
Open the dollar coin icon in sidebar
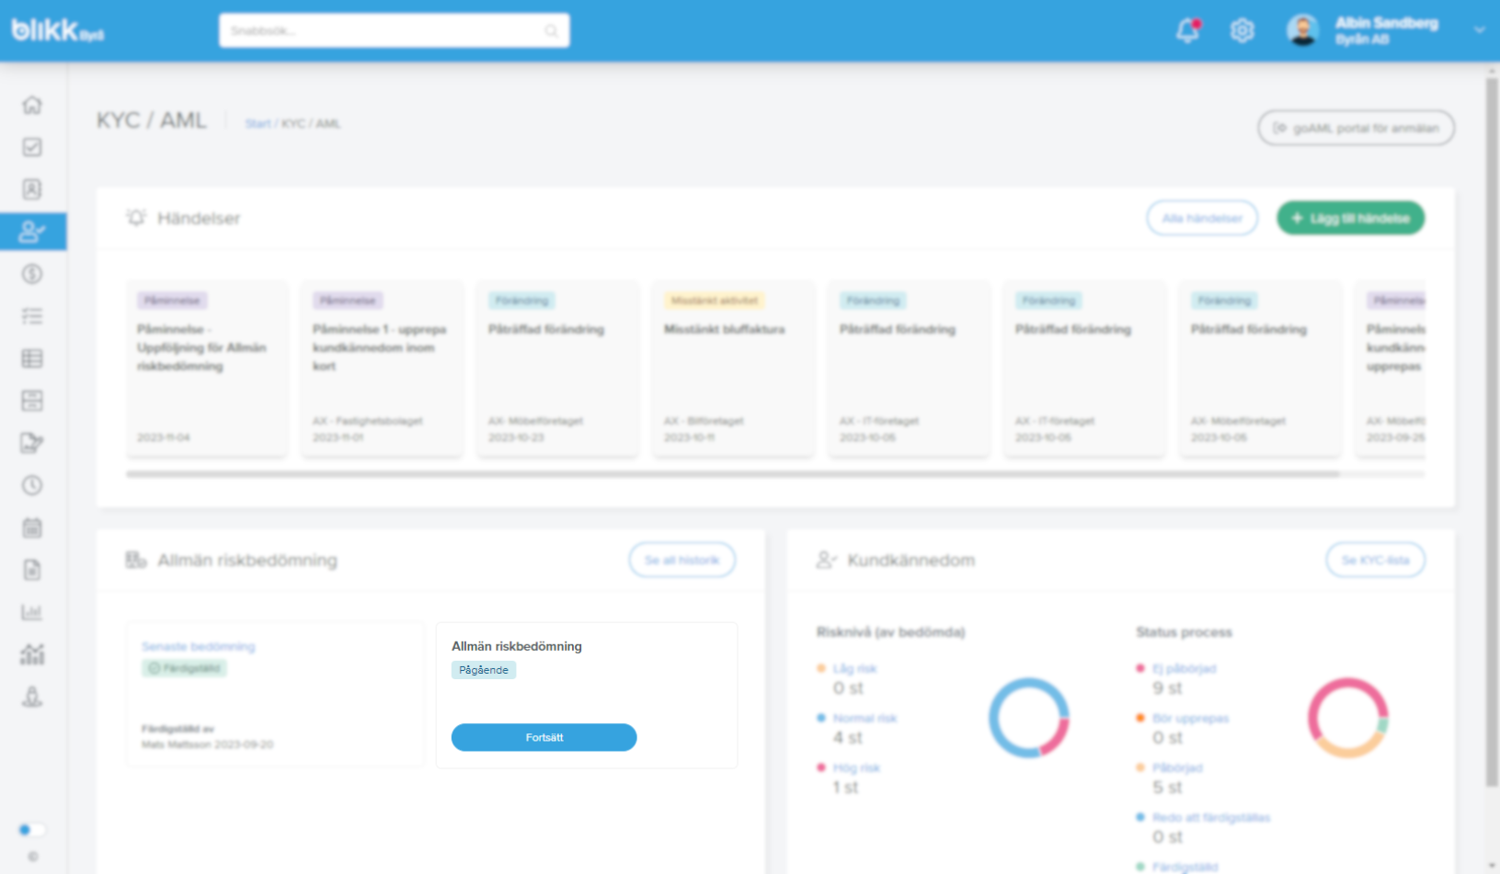[x=32, y=274]
